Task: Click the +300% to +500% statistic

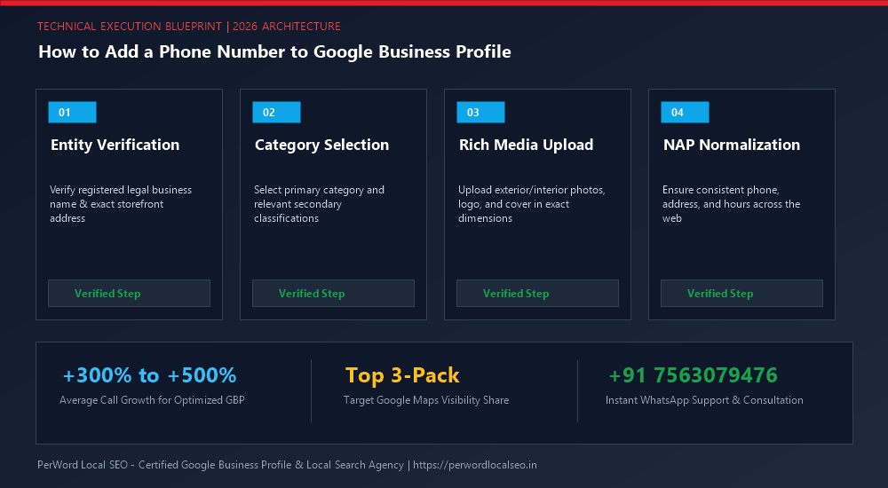Action: (149, 374)
